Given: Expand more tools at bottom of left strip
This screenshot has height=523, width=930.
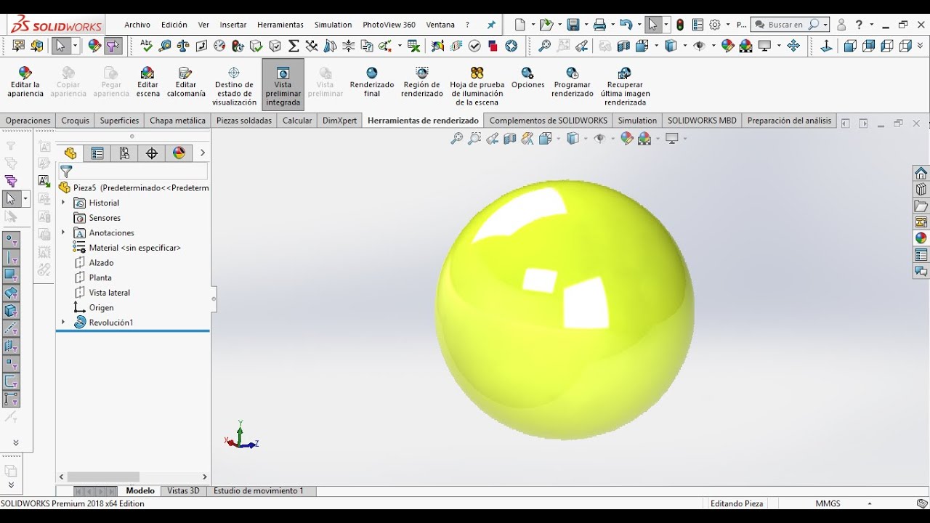Looking at the screenshot, I should click(x=15, y=442).
